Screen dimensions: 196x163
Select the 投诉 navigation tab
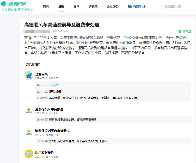click(61, 7)
